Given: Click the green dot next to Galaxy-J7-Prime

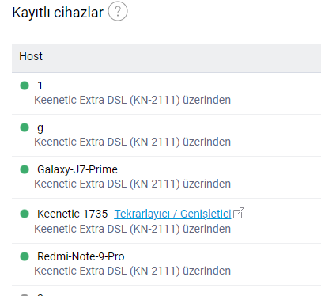Looking at the screenshot, I should click(25, 169).
